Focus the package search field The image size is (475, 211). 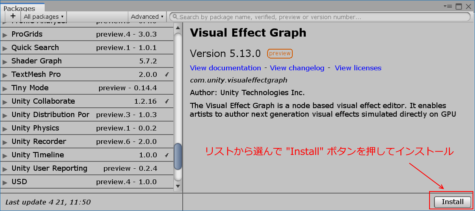pyautogui.click(x=320, y=17)
